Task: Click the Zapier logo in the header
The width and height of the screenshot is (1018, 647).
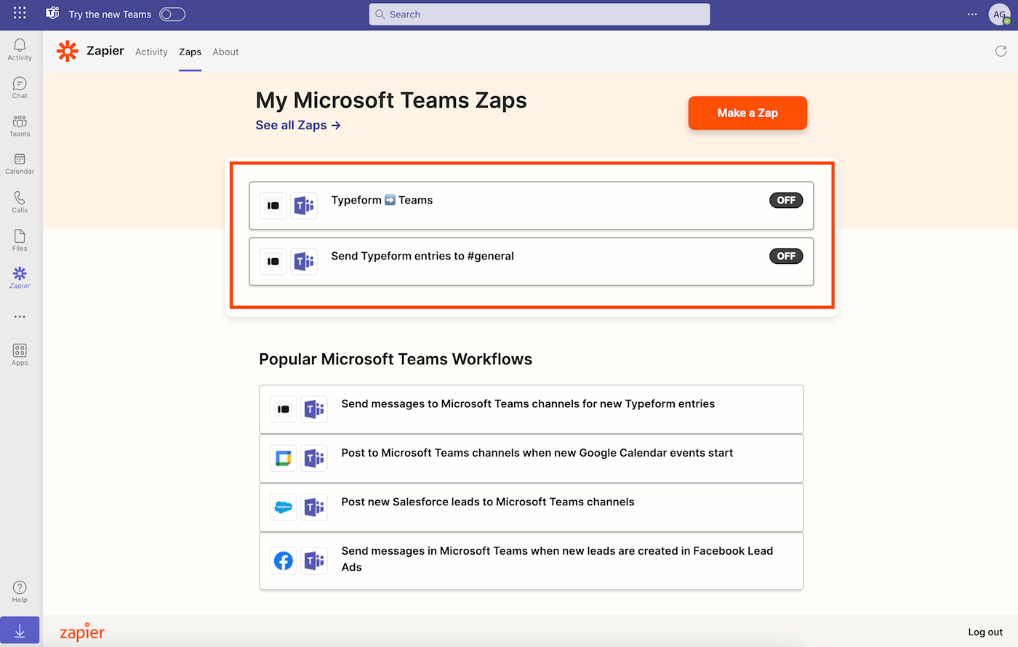Action: click(x=68, y=51)
